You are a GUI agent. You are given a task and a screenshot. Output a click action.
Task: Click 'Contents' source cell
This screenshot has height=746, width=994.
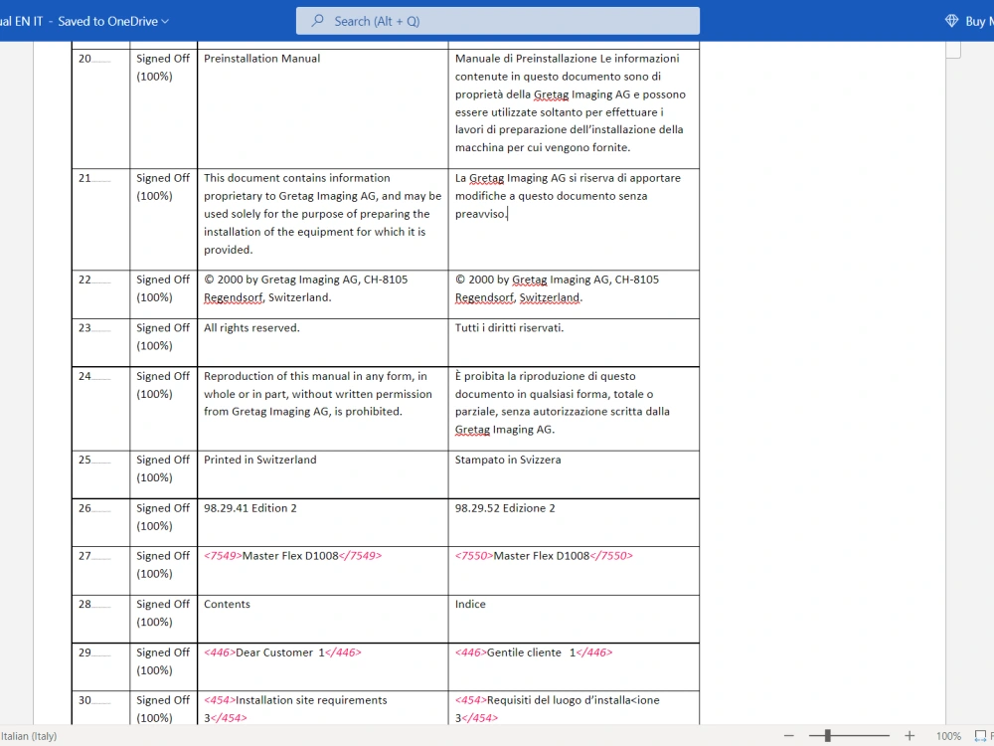[x=323, y=619]
